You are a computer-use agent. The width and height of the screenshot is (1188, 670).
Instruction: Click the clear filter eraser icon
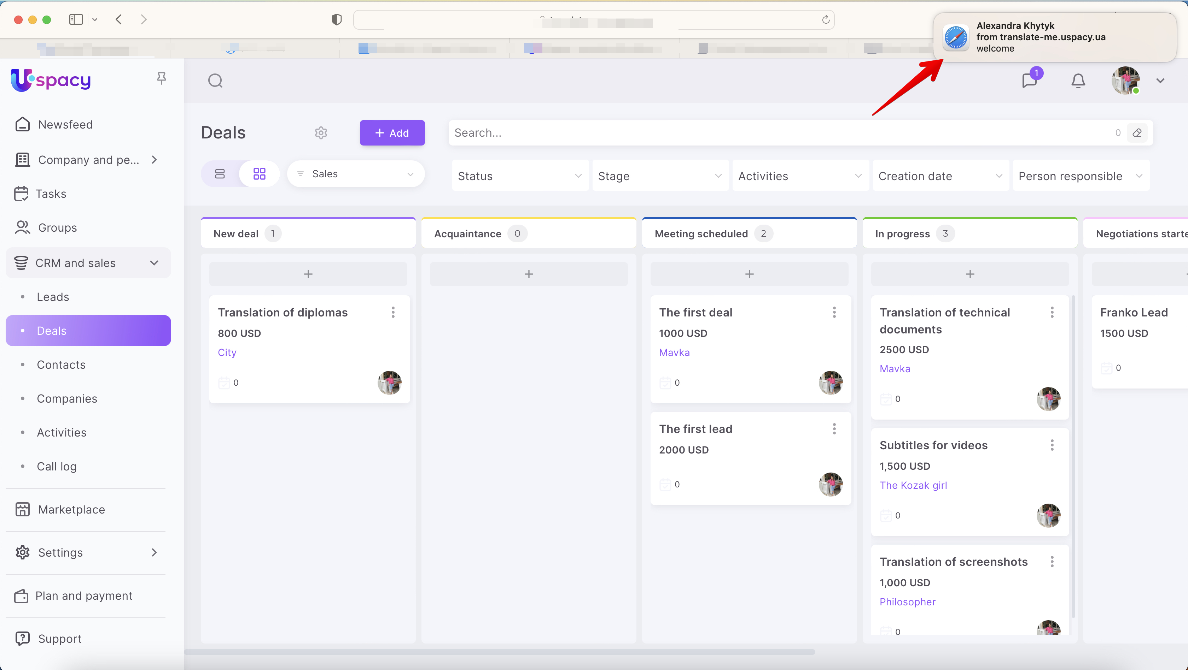(1137, 133)
